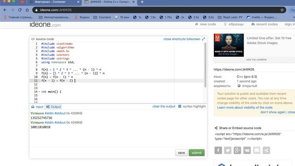
Task: Click the address bar URL
Action: coord(56,10)
